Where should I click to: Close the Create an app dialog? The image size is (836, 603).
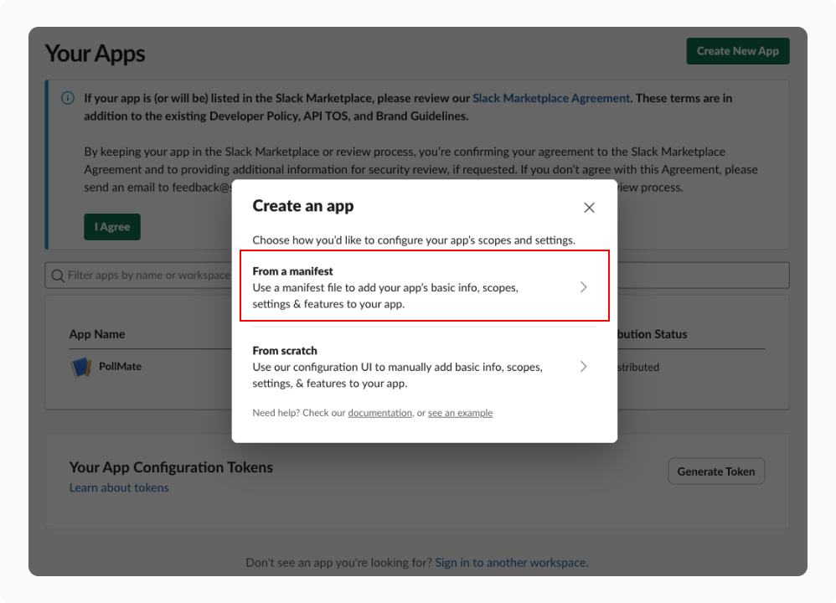pos(589,208)
